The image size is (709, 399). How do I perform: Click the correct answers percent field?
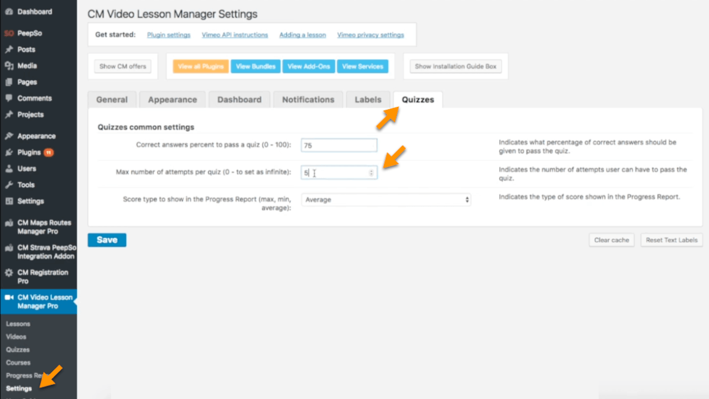tap(339, 145)
